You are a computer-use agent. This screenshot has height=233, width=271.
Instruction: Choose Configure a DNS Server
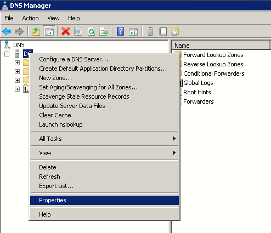coord(104,59)
